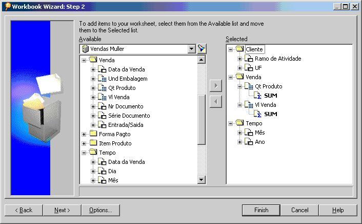The width and height of the screenshot is (362, 224).
Task: Select Nr Documento in the Available list
Action: pos(125,106)
